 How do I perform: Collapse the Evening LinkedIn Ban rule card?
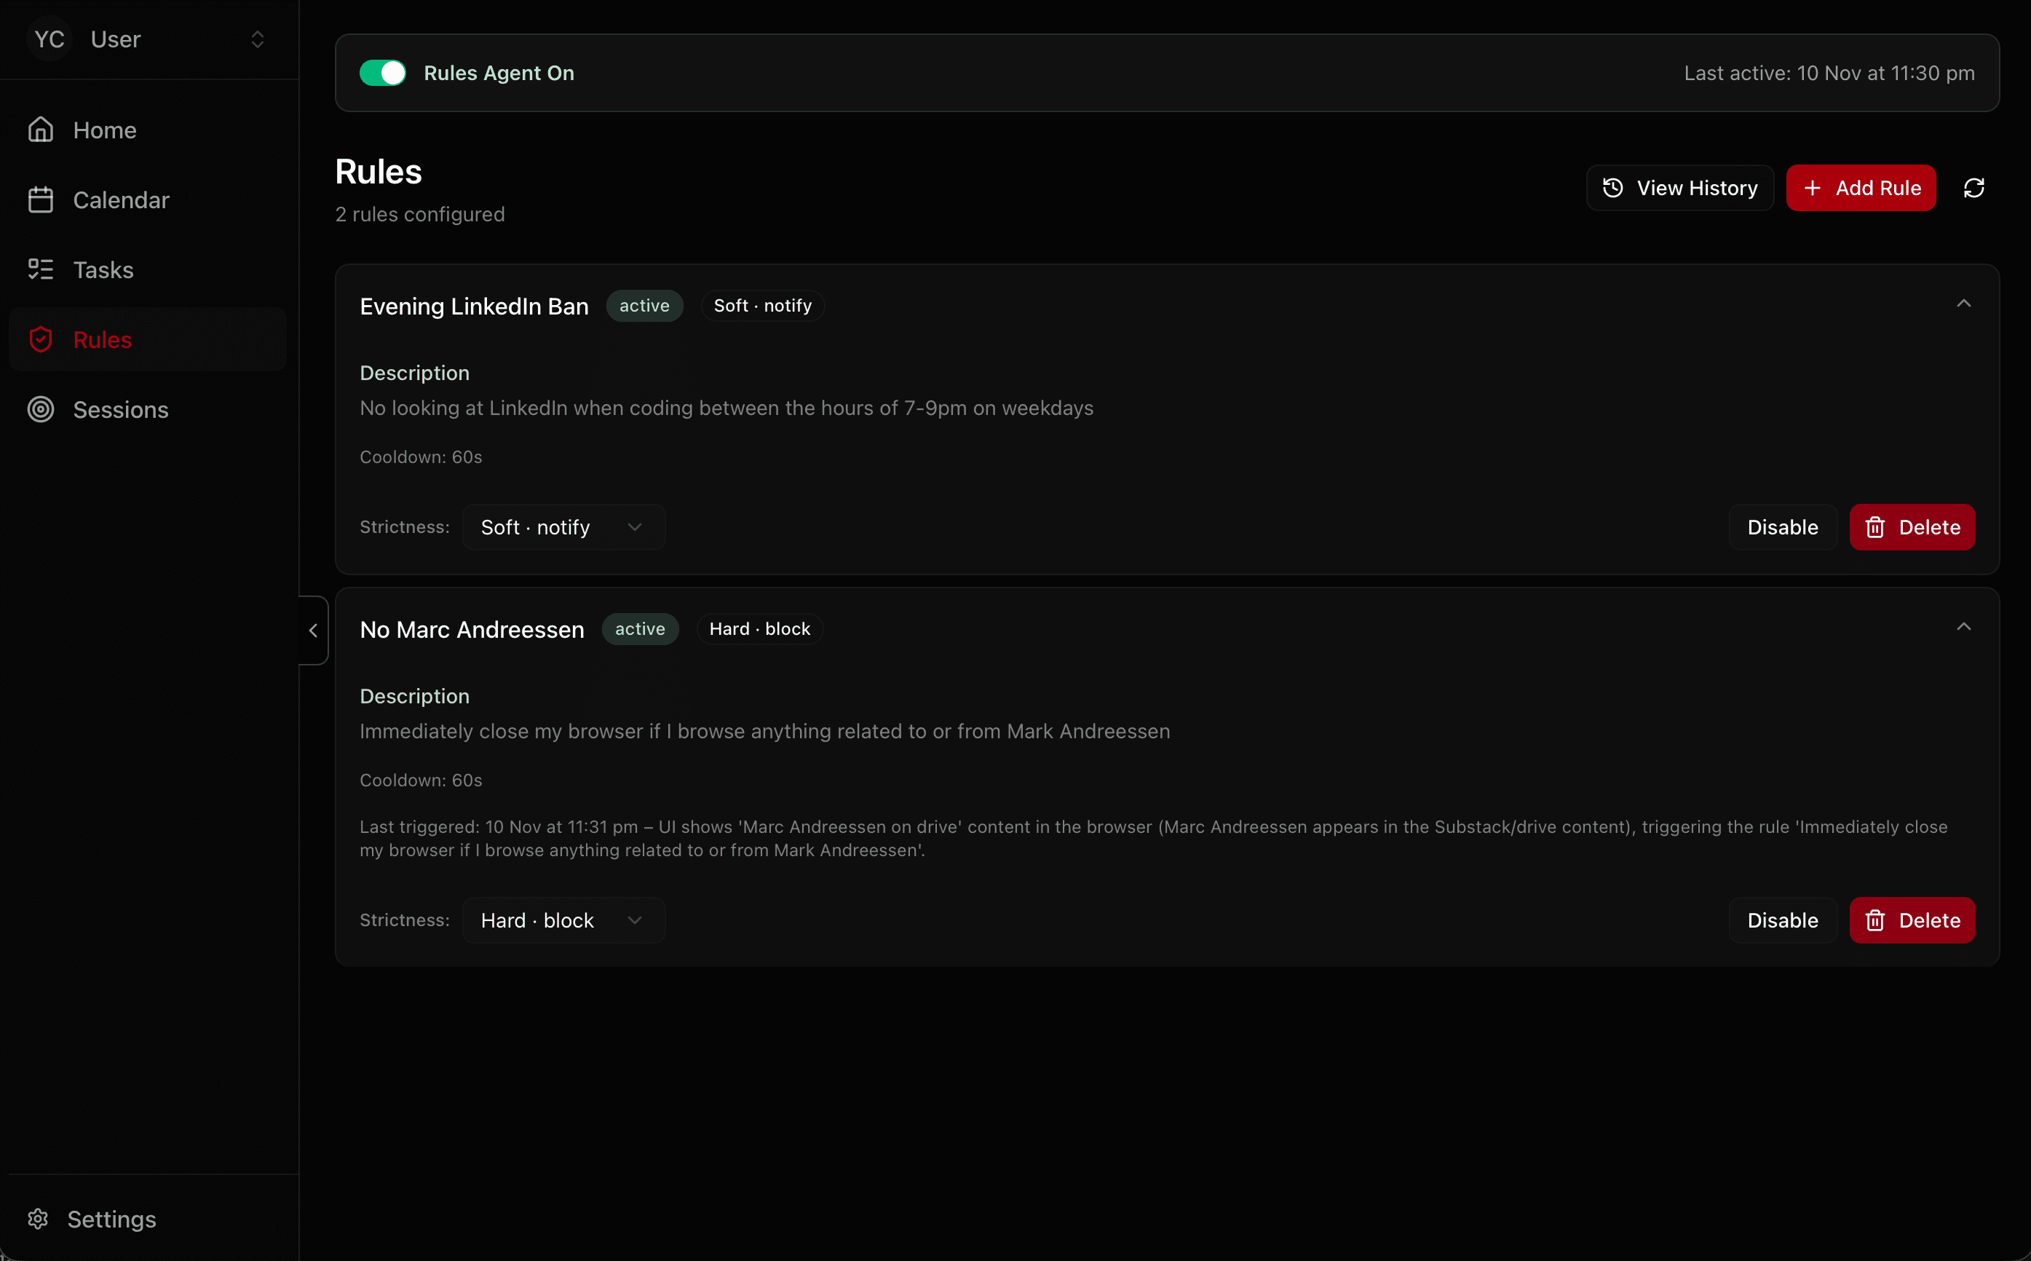(1964, 303)
